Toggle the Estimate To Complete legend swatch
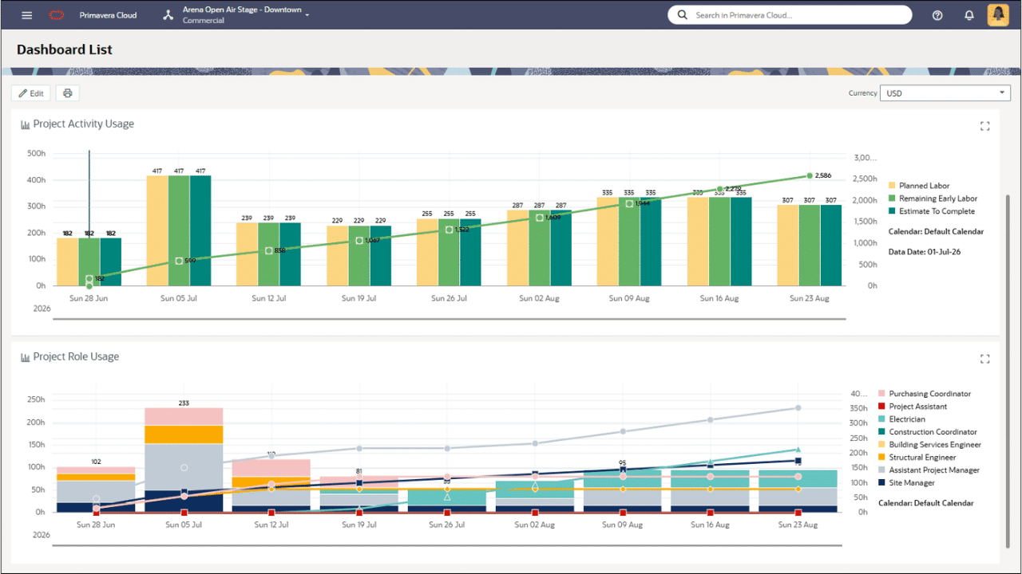 [892, 211]
